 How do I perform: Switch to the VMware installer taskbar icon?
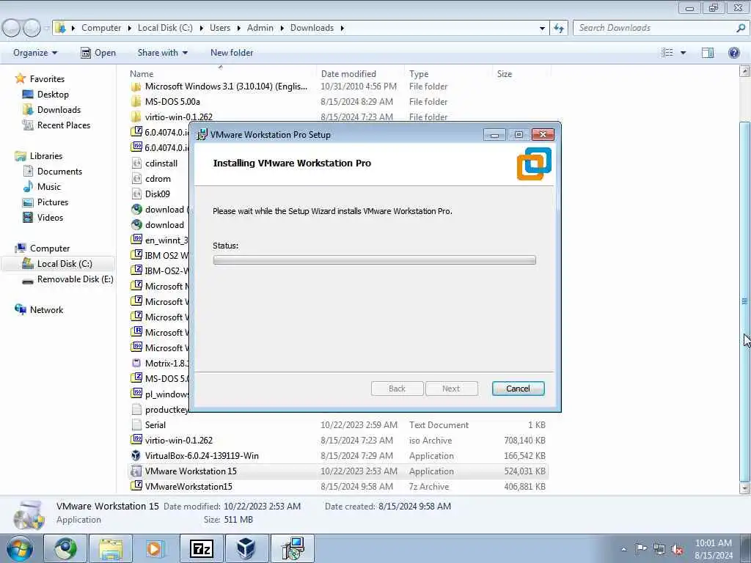pyautogui.click(x=292, y=548)
